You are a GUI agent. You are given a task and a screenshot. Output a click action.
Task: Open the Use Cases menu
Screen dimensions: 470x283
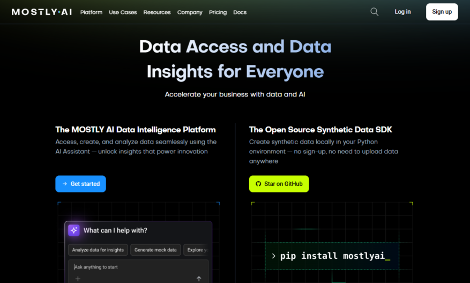tap(123, 12)
